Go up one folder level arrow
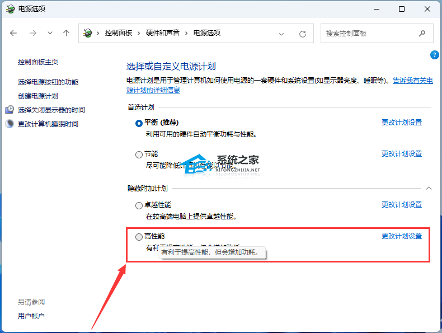Viewport: 442px width, 333px height. [x=66, y=34]
